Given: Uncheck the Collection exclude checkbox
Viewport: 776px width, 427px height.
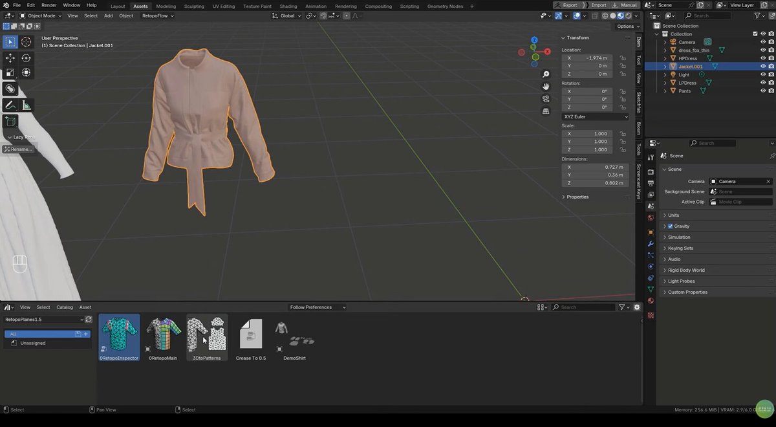Looking at the screenshot, I should (x=755, y=34).
